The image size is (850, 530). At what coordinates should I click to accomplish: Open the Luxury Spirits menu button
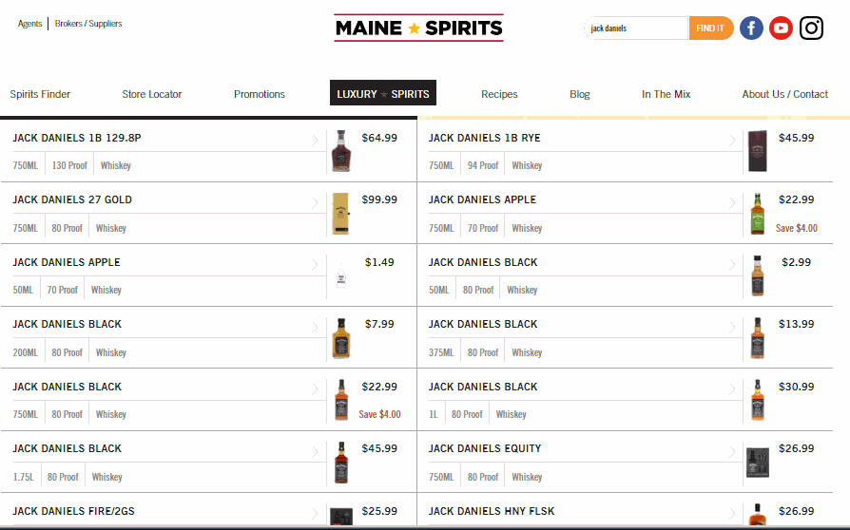click(383, 93)
